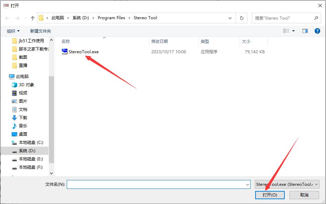Open the blue Help icon
Screen dimensions: 326x204
point(317,31)
